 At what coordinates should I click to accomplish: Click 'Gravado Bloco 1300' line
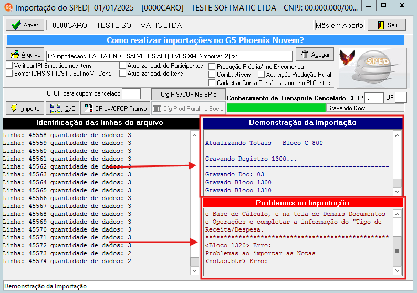click(238, 182)
